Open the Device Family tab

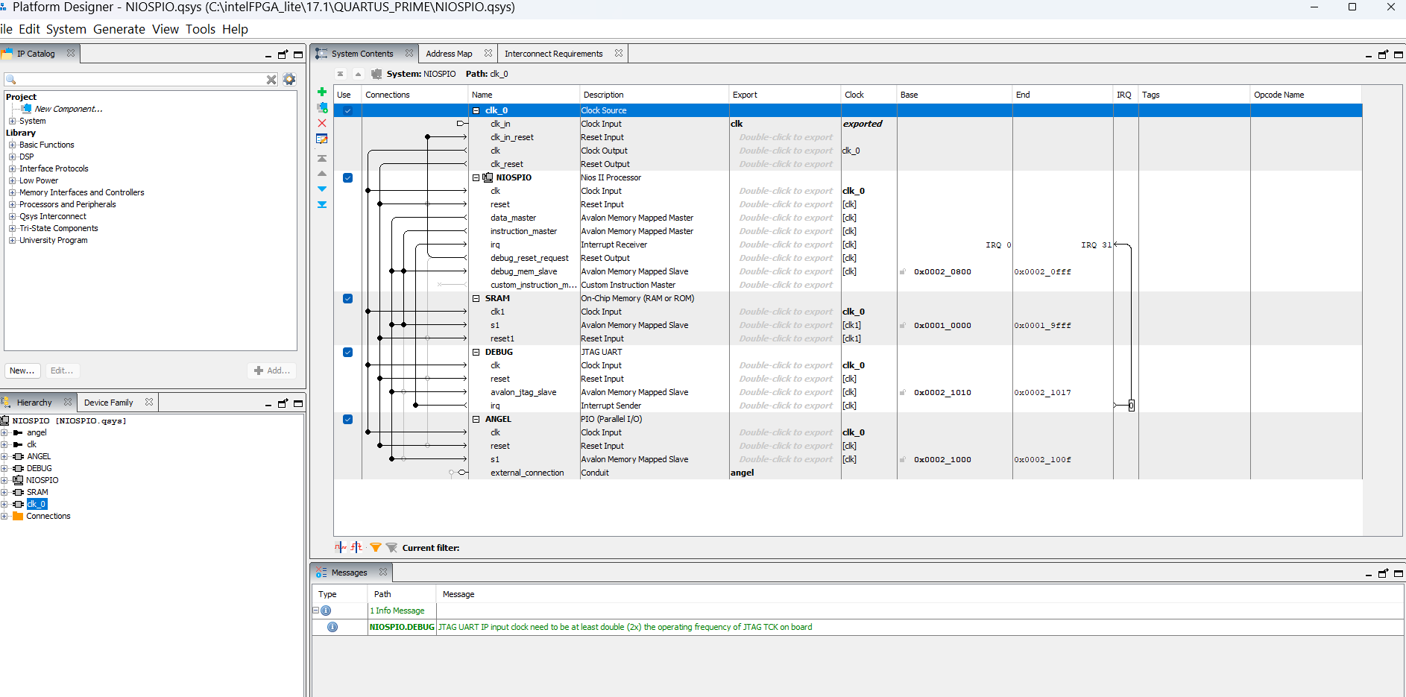[108, 403]
